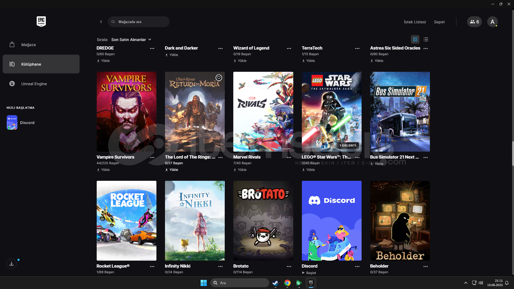Click Başlat under Discord

[309, 273]
